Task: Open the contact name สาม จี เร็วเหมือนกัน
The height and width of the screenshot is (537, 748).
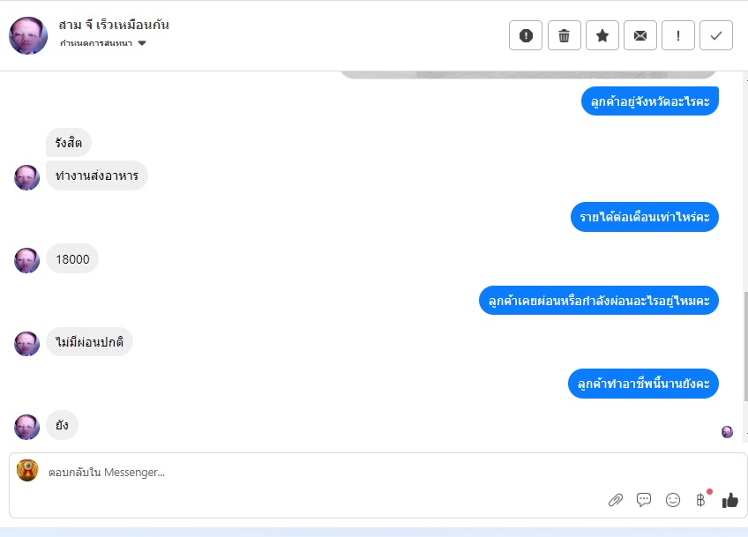Action: pos(114,25)
